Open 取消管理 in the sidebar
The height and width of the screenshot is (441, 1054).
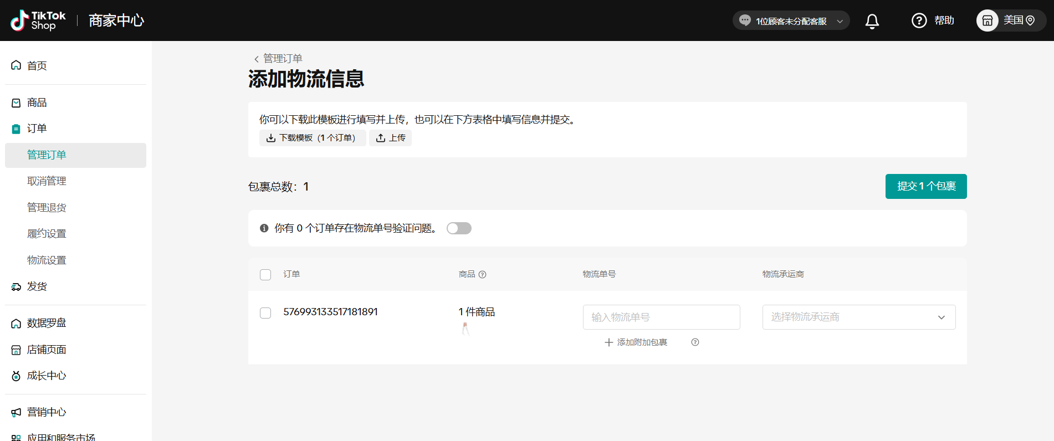[47, 181]
